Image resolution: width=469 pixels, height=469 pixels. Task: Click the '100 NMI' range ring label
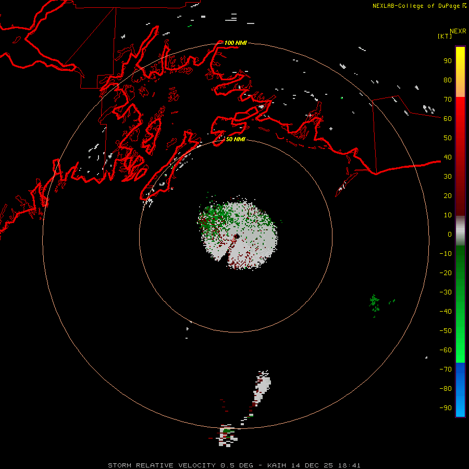236,43
